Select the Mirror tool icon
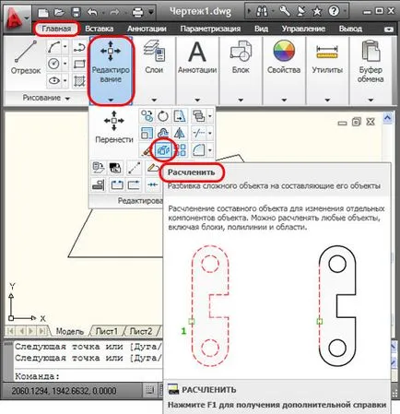400x414 pixels. pyautogui.click(x=180, y=133)
